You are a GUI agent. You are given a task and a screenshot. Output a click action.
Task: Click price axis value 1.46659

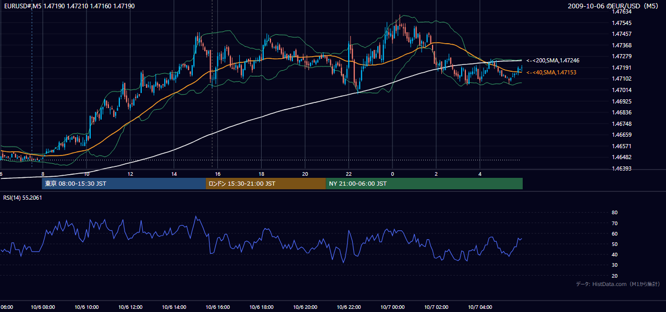tap(622, 135)
